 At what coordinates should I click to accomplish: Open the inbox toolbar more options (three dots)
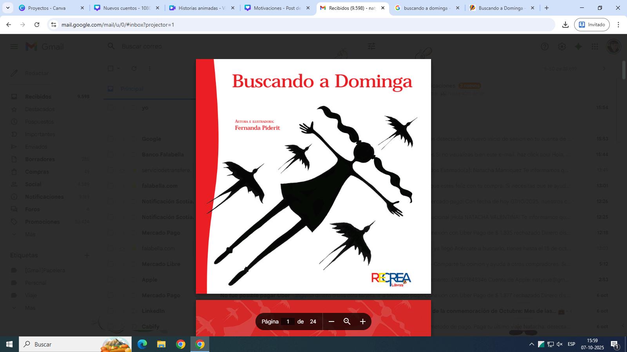point(149,68)
